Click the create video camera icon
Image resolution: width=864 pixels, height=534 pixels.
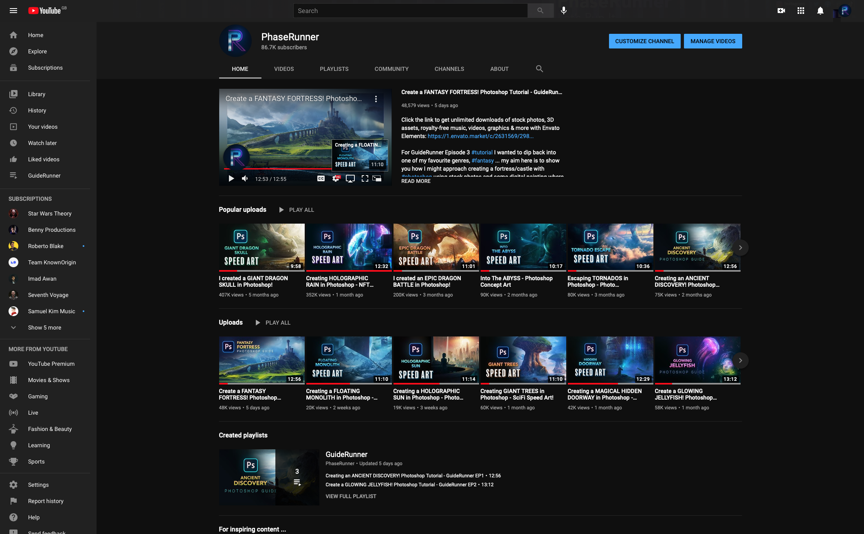[x=781, y=11]
